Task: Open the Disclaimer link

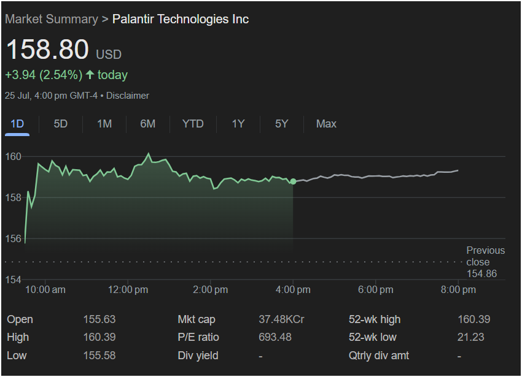Action: [128, 96]
